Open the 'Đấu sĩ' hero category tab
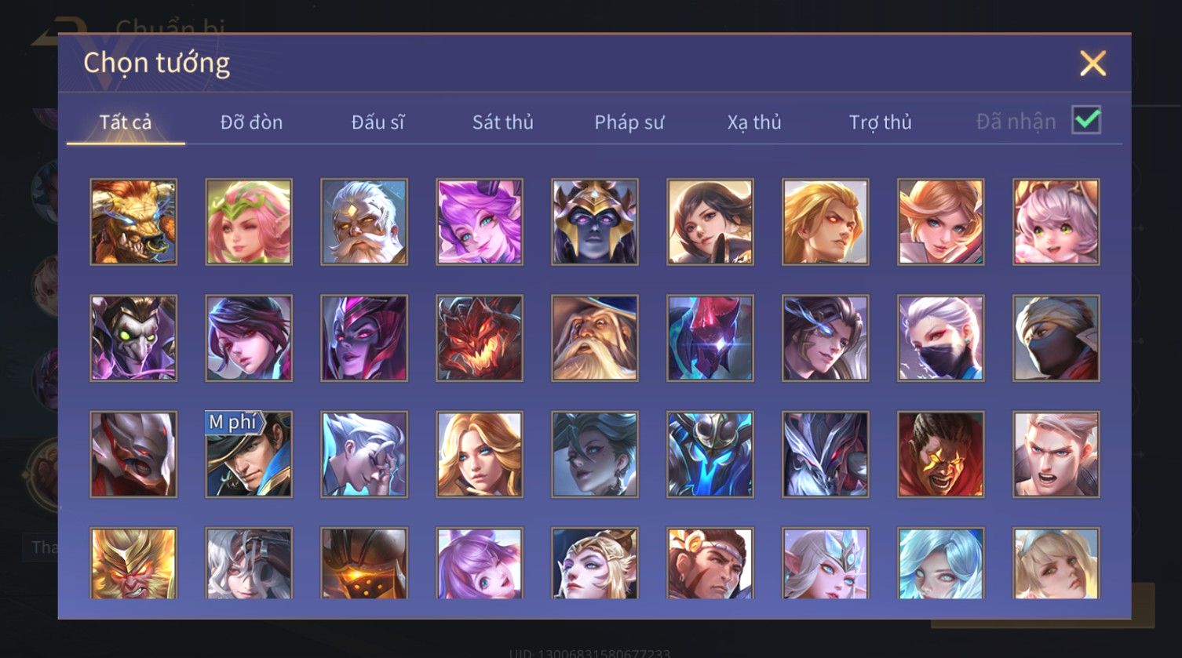 click(x=378, y=122)
